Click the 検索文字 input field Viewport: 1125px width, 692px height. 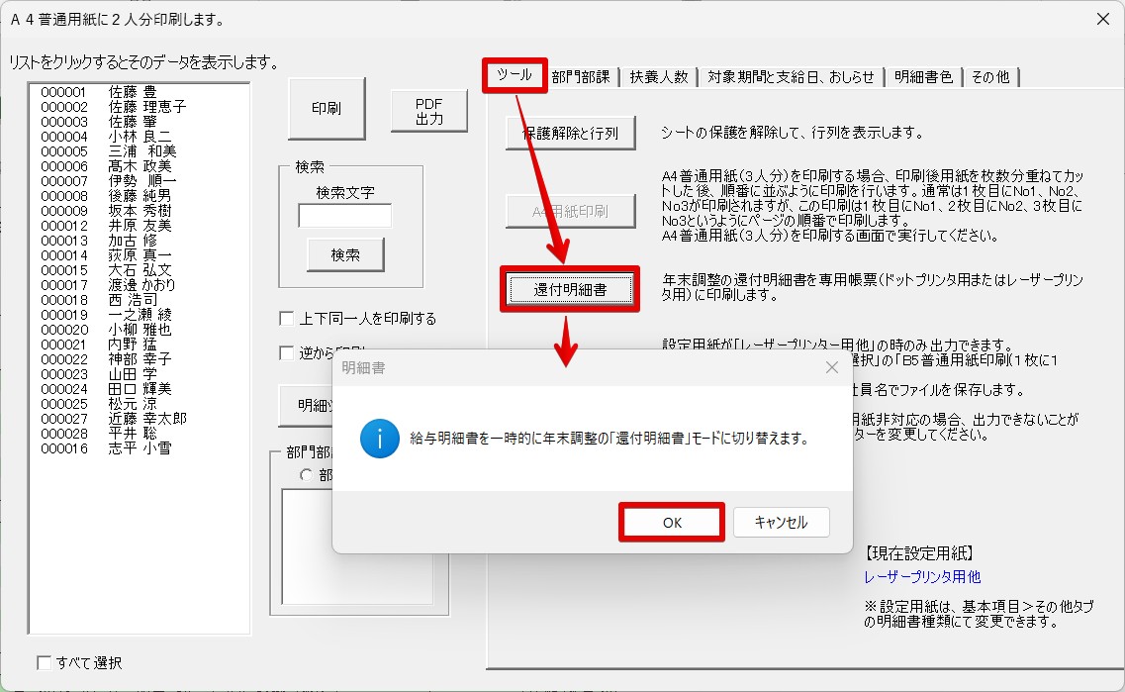coord(344,215)
